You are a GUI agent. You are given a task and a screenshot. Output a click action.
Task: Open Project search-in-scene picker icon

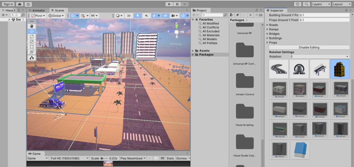225,15
